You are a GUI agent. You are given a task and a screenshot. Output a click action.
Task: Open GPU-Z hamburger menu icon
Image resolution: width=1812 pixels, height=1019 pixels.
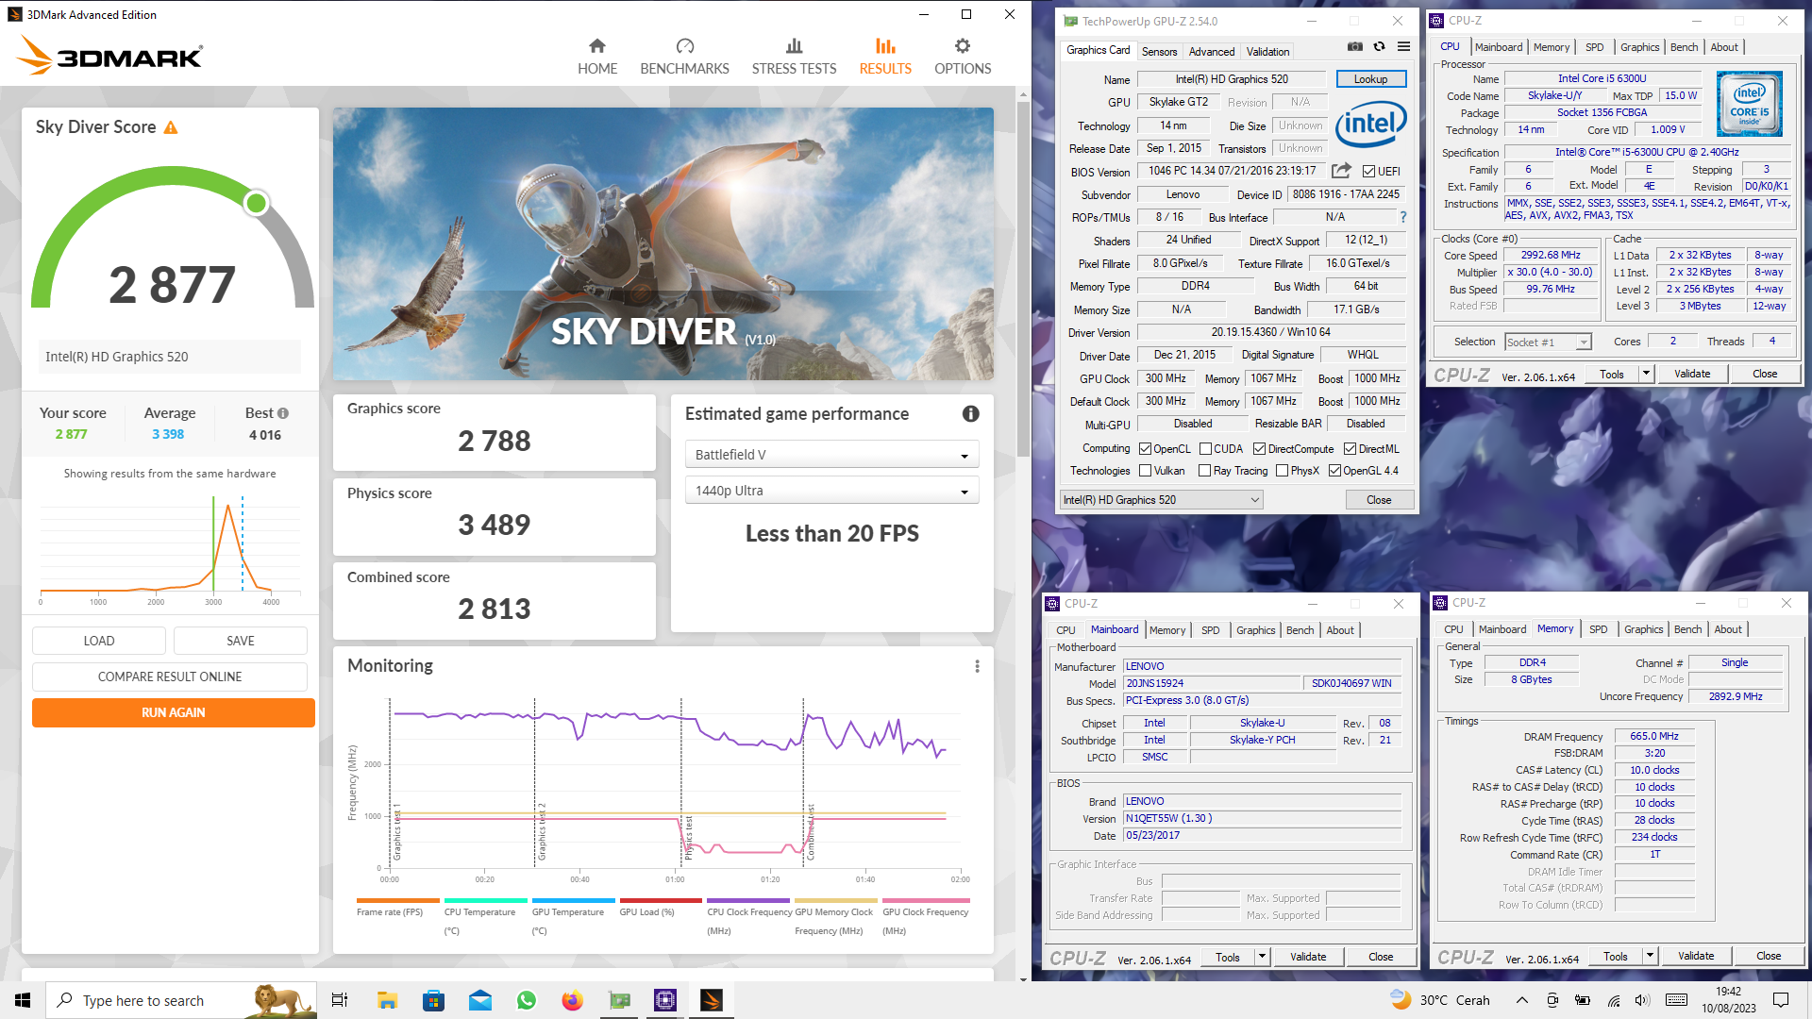1403,47
